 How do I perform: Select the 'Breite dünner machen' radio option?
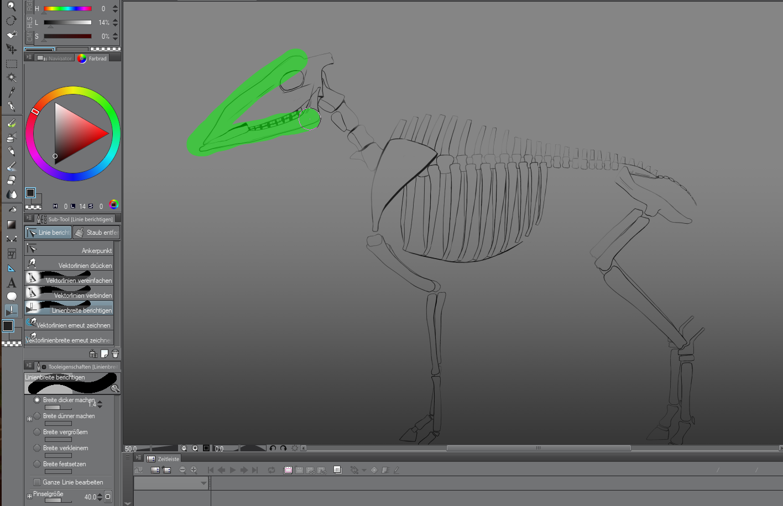click(37, 416)
